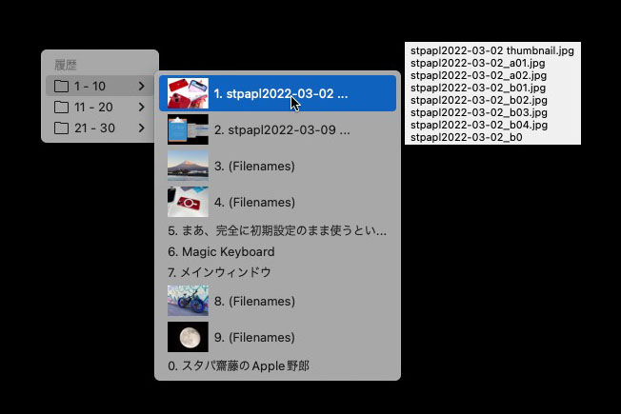This screenshot has height=414, width=621.
Task: Click the red phone case thumbnail of item 4
Action: coord(188,203)
